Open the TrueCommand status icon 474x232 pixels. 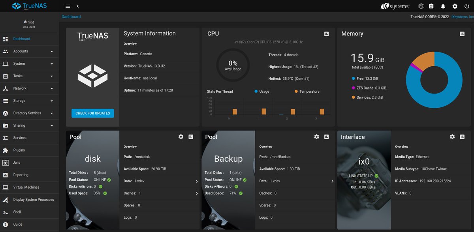(421, 6)
